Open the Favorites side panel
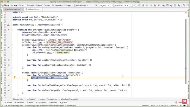The height and width of the screenshot is (107, 190). (x=1, y=62)
